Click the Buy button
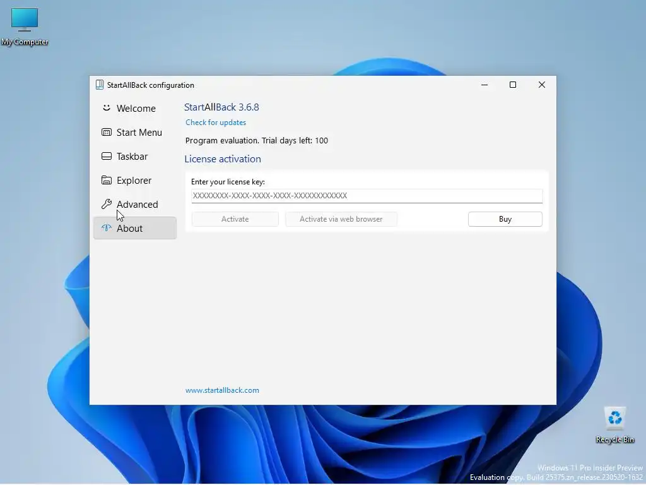646x485 pixels. [x=505, y=219]
